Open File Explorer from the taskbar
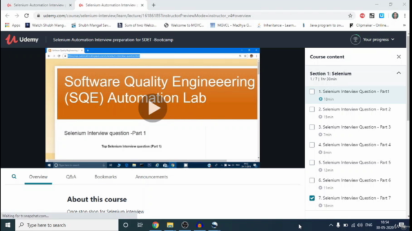The image size is (412, 231). [x=170, y=225]
